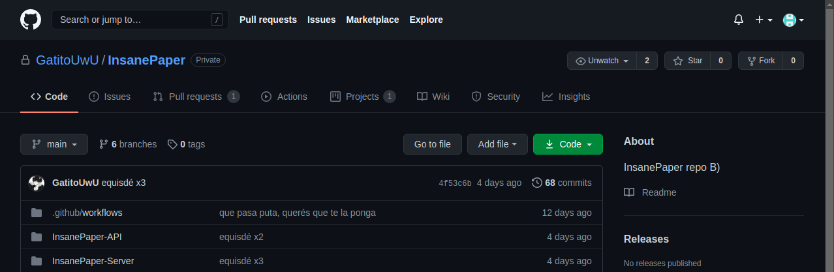The height and width of the screenshot is (272, 834).
Task: Open the Readme link in About
Action: (650, 192)
